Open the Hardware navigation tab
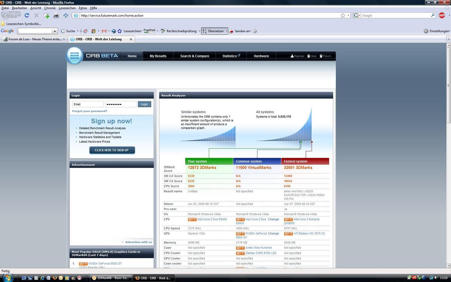Image resolution: width=451 pixels, height=282 pixels. click(261, 56)
